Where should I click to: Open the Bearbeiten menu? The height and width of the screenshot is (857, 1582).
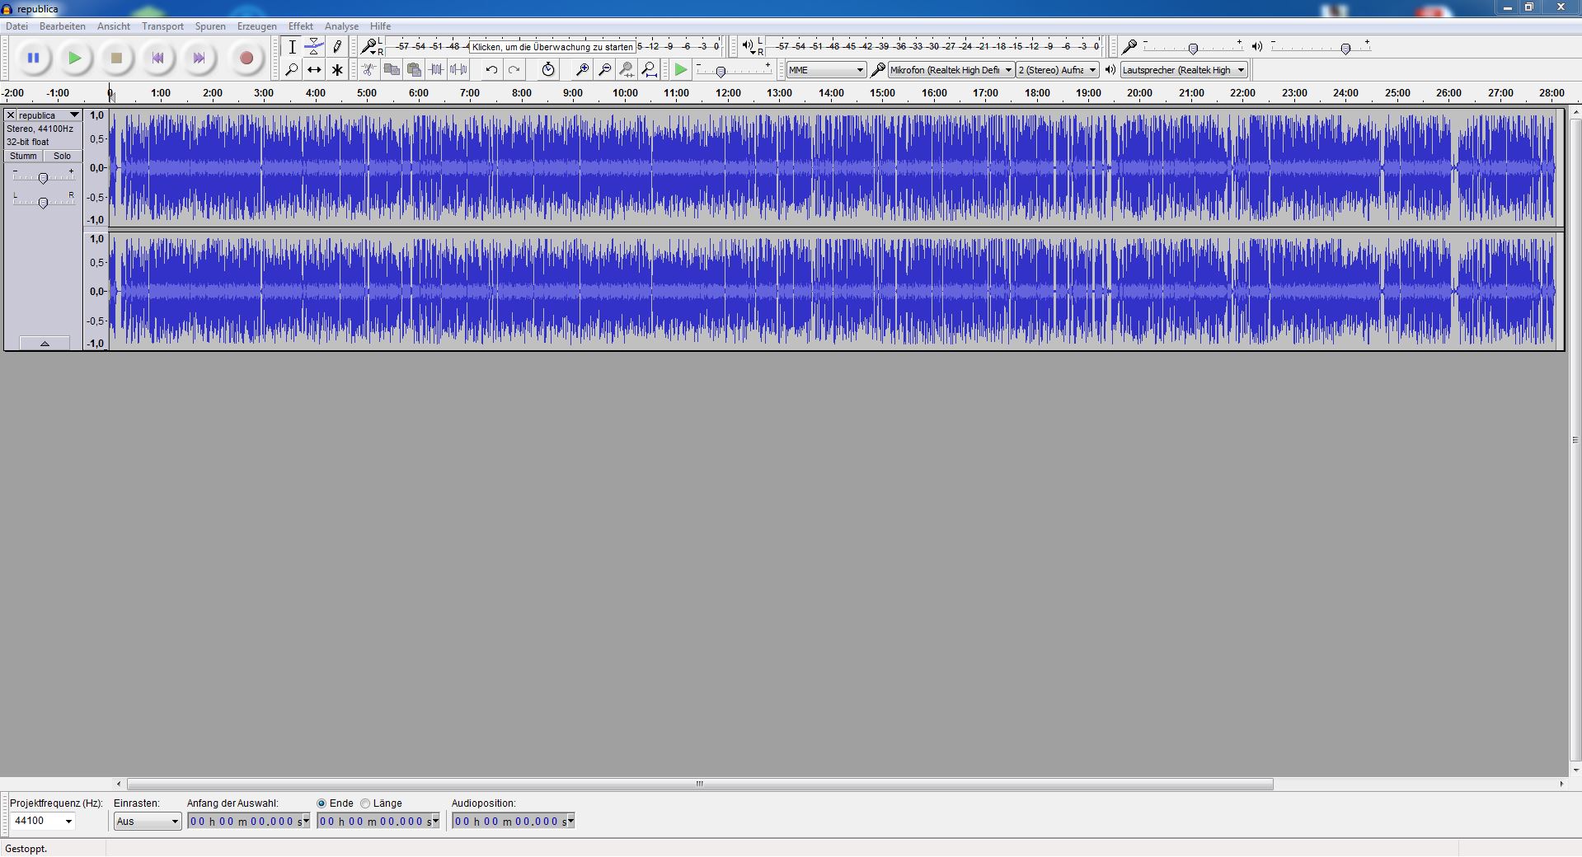click(x=63, y=26)
